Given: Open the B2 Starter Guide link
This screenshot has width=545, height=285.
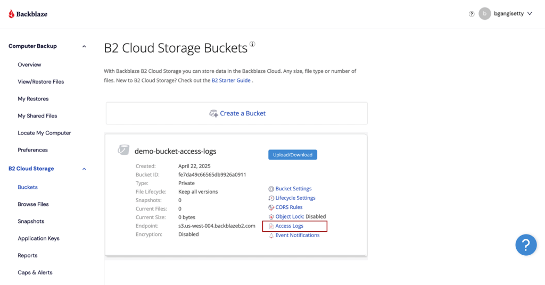Looking at the screenshot, I should click(x=231, y=80).
